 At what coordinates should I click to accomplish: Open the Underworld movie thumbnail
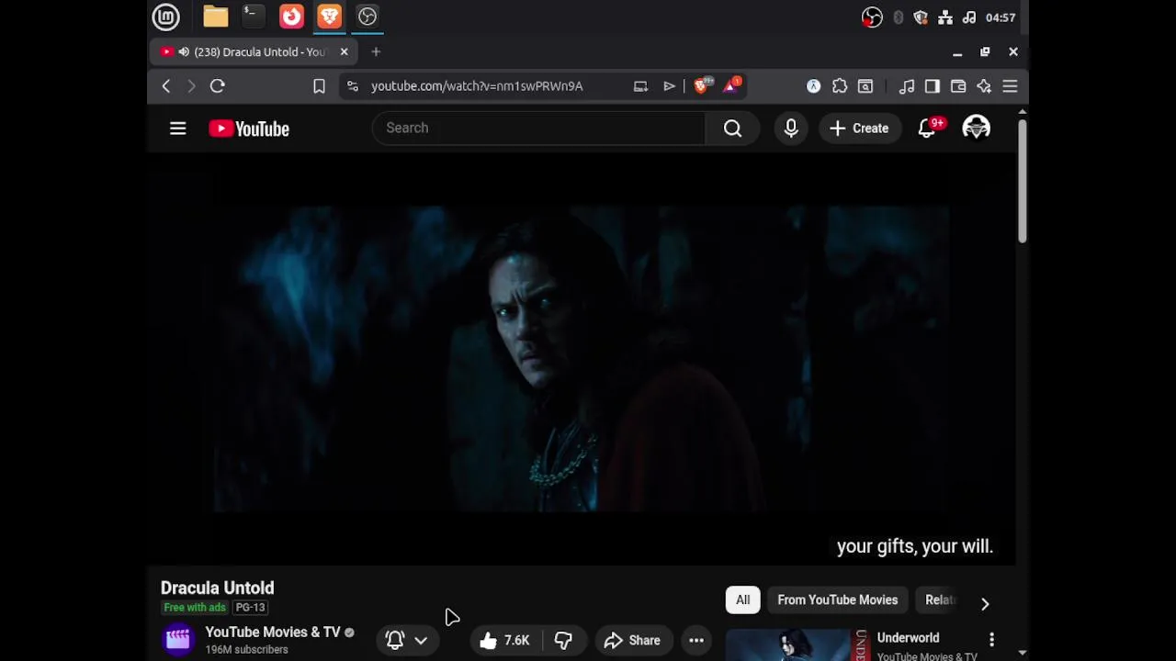797,645
